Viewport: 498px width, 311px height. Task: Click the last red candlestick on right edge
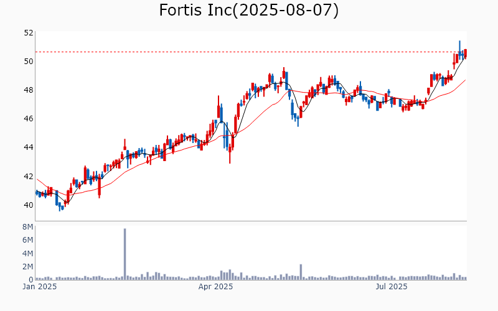pyautogui.click(x=465, y=54)
